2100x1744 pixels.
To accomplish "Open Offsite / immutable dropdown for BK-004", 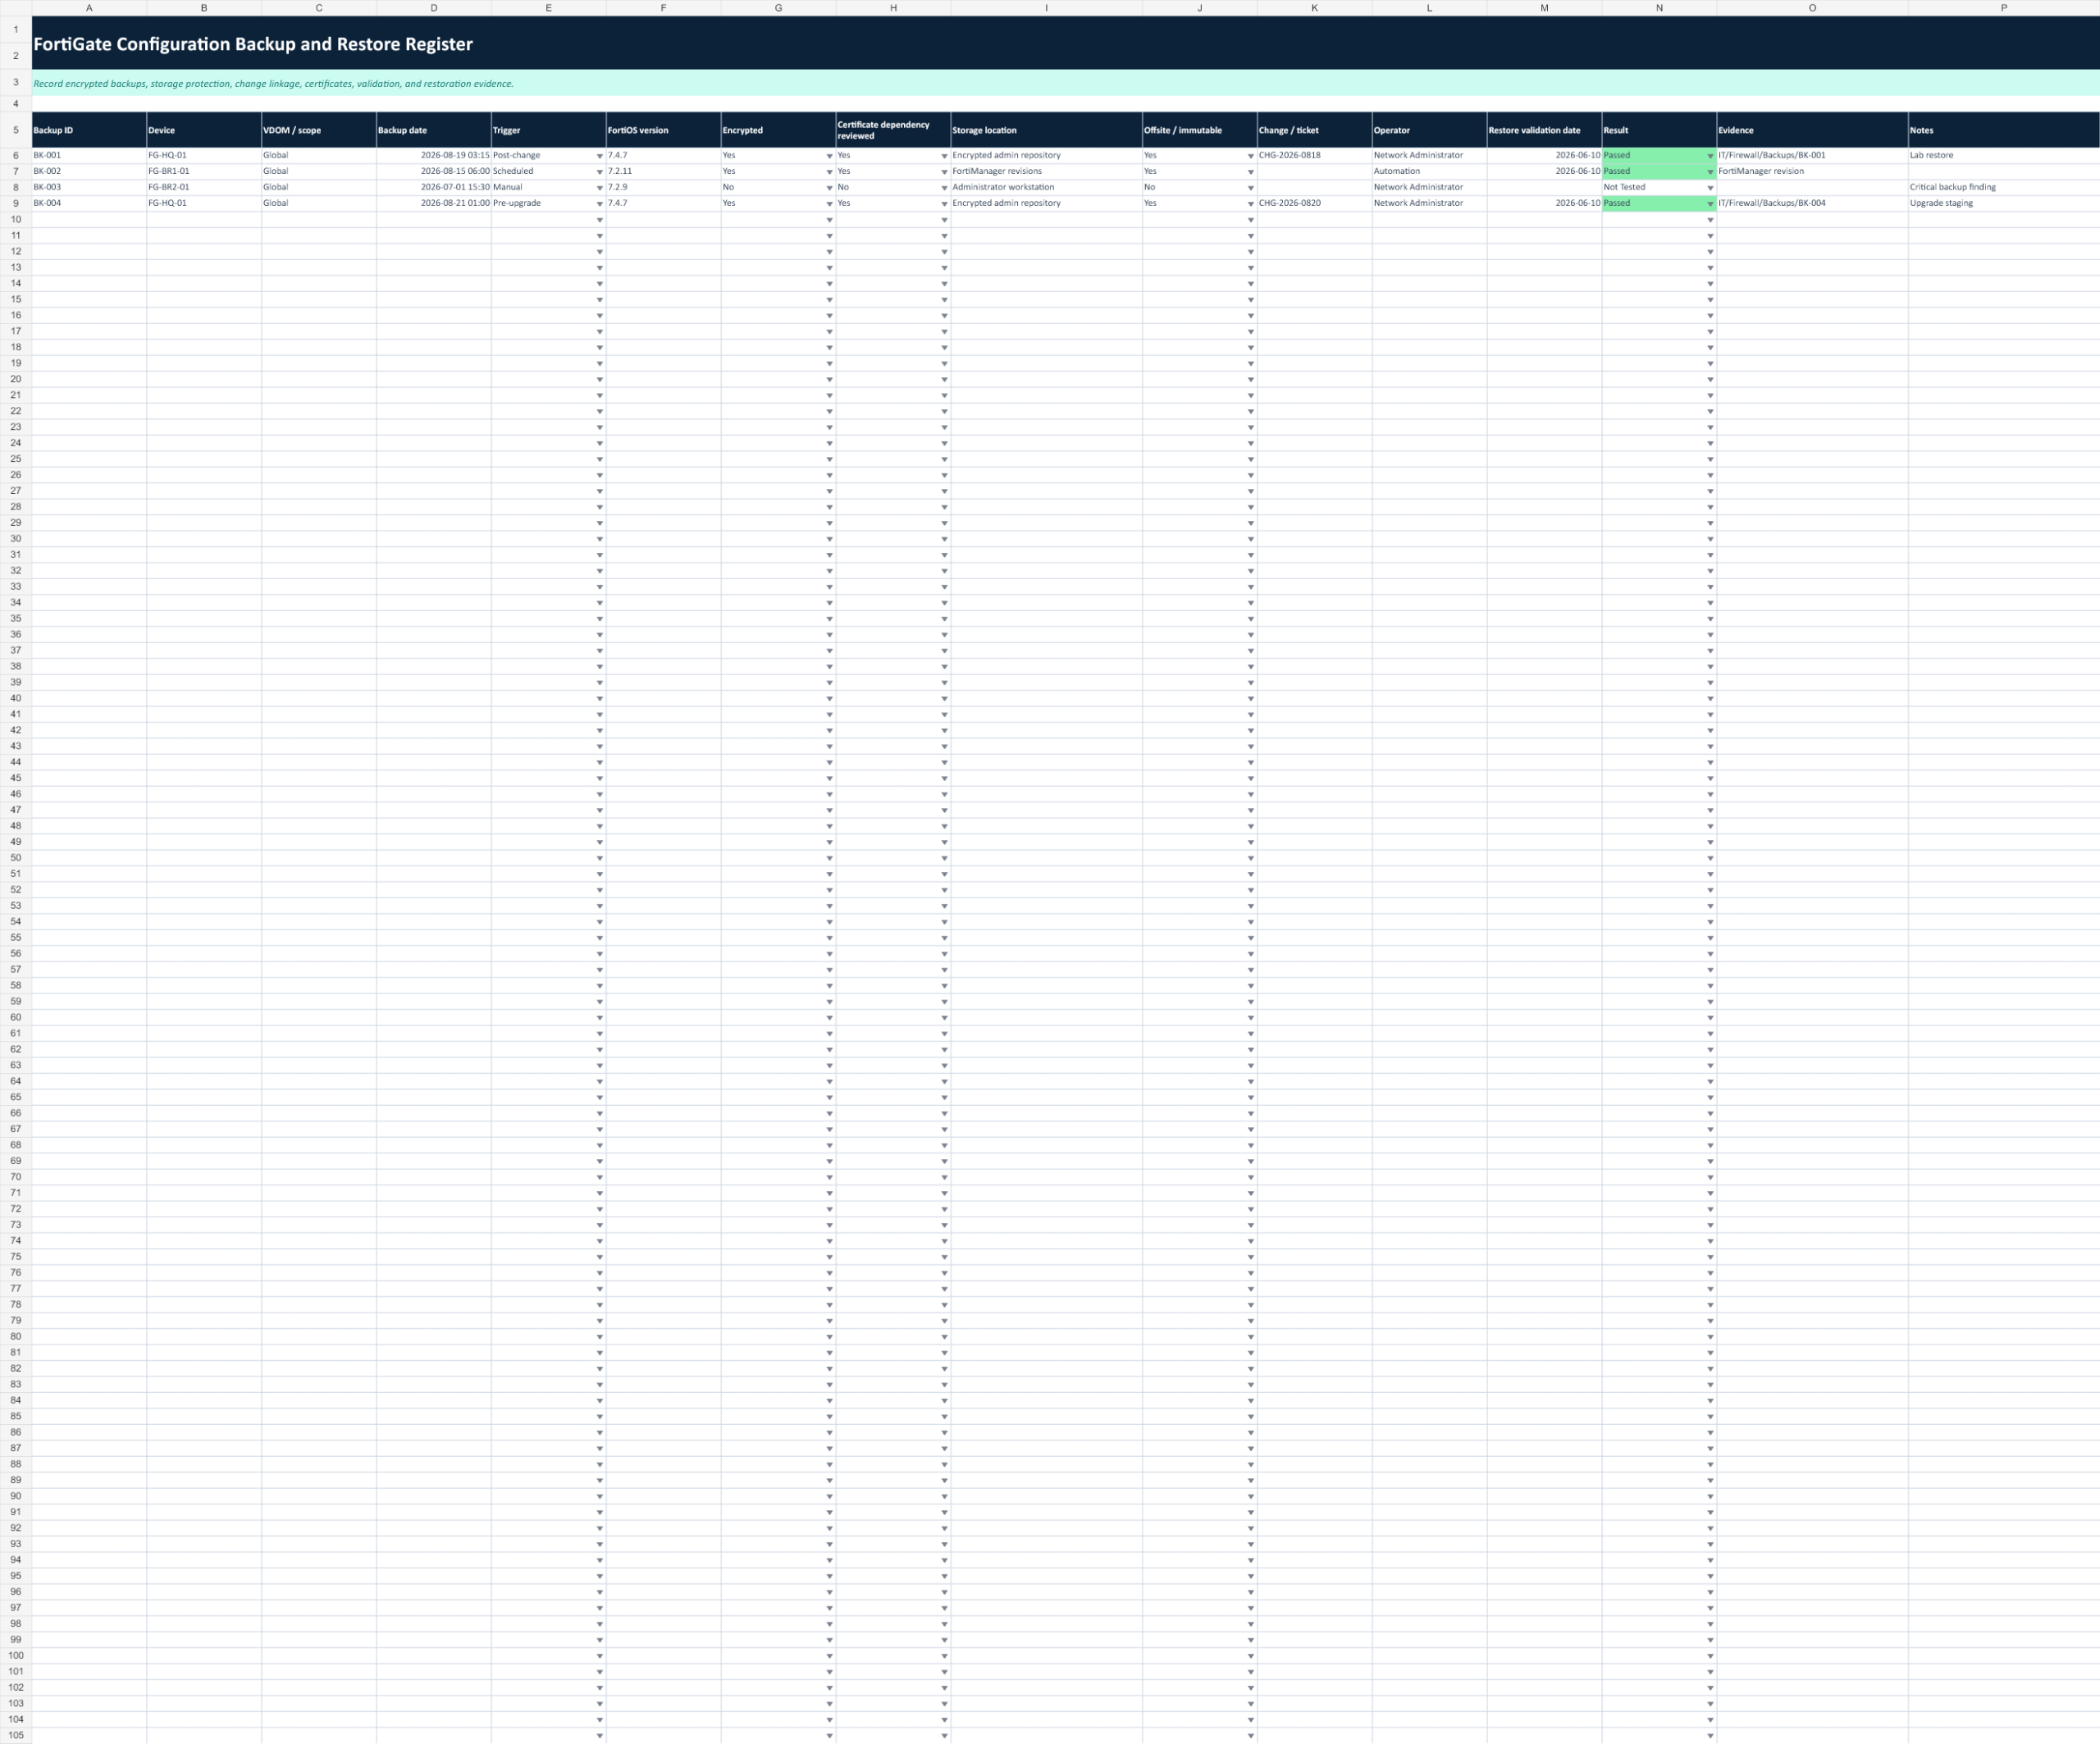I will point(1250,204).
